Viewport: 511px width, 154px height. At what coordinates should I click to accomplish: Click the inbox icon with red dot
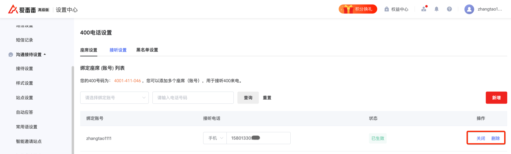[424, 9]
